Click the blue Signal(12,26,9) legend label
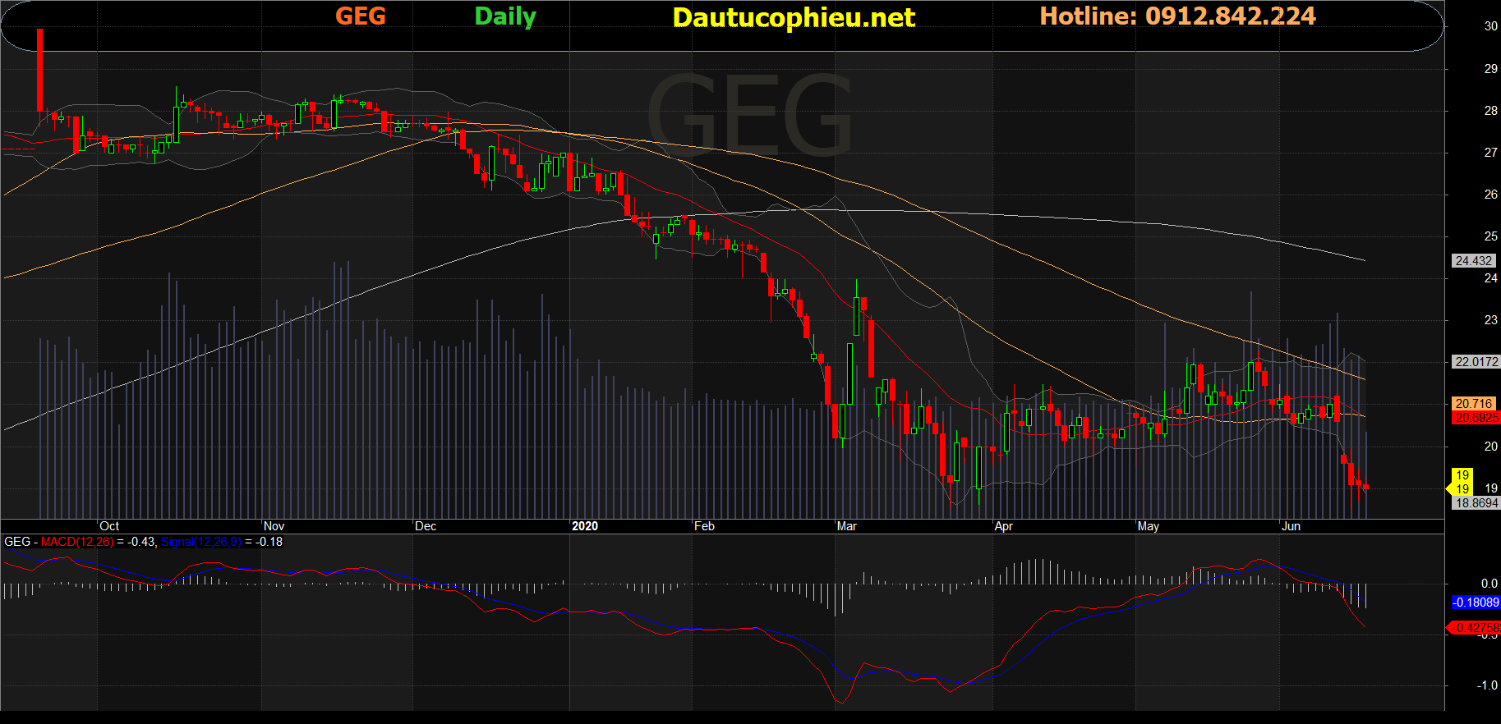Image resolution: width=1501 pixels, height=724 pixels. 201,542
